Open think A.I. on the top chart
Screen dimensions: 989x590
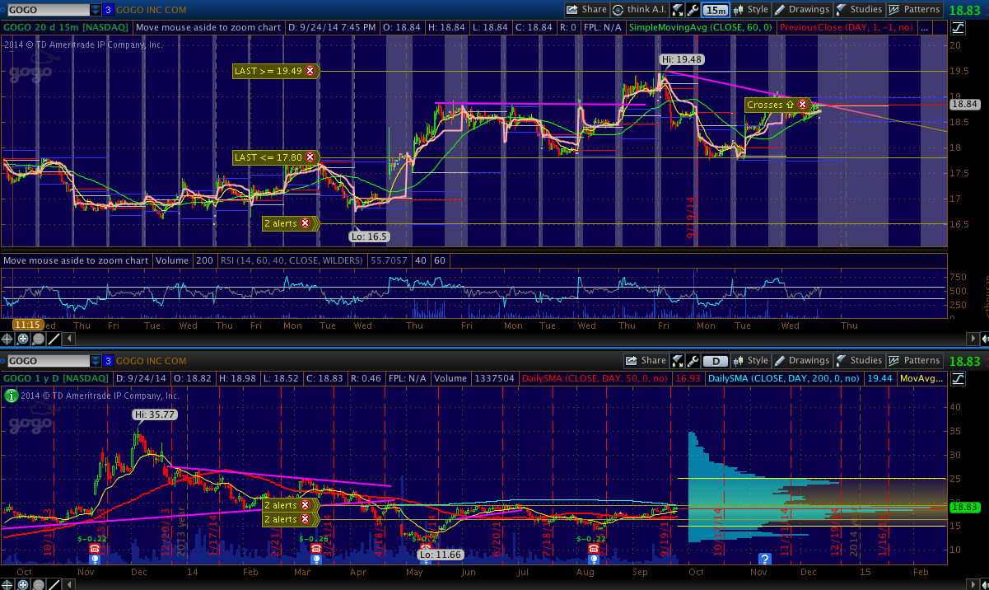click(x=639, y=10)
